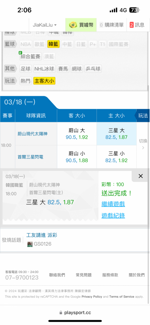The image size is (150, 325).
Task: Tap the 買噱幣 buy coins button
Action: 81,25
